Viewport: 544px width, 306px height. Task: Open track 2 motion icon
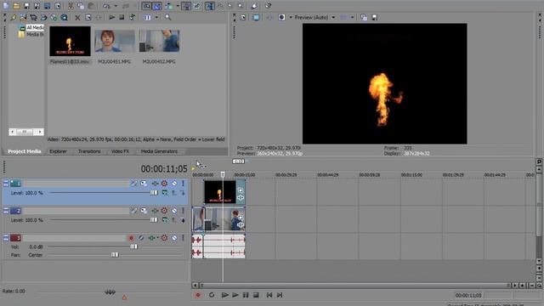pos(144,211)
